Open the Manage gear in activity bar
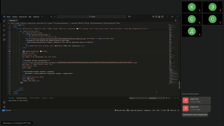 click(x=4, y=107)
